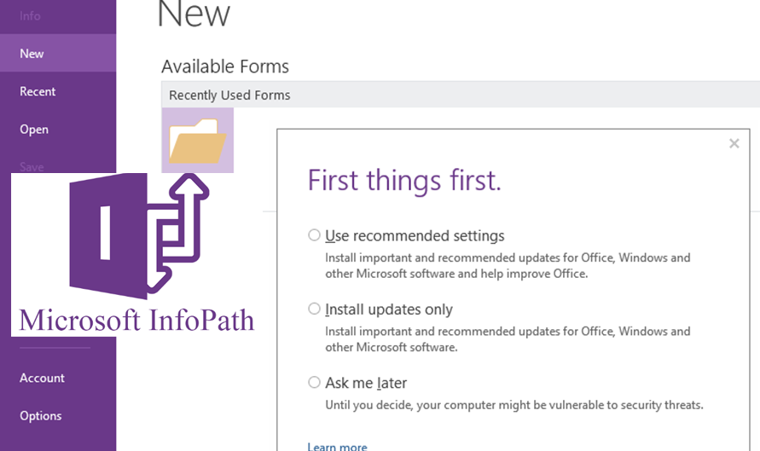
Task: Open the recently used forms folder icon
Action: [197, 140]
